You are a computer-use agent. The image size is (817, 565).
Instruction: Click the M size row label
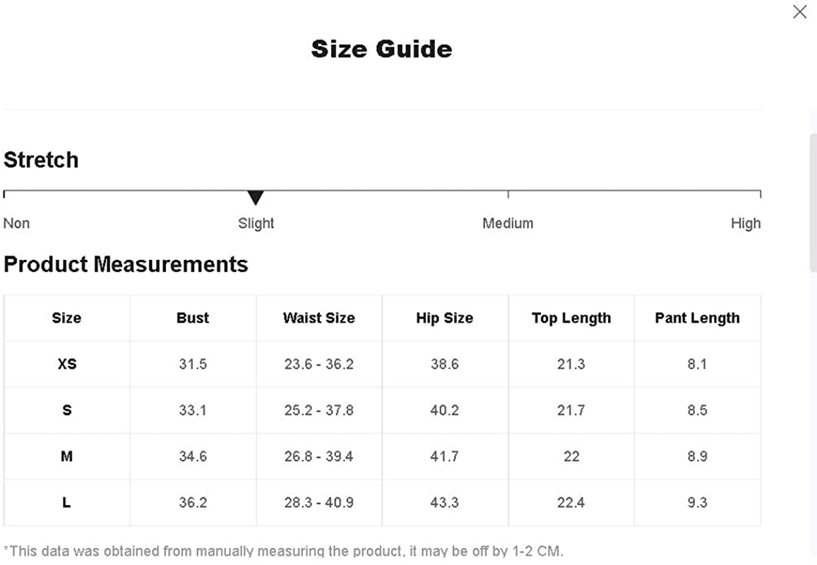66,456
